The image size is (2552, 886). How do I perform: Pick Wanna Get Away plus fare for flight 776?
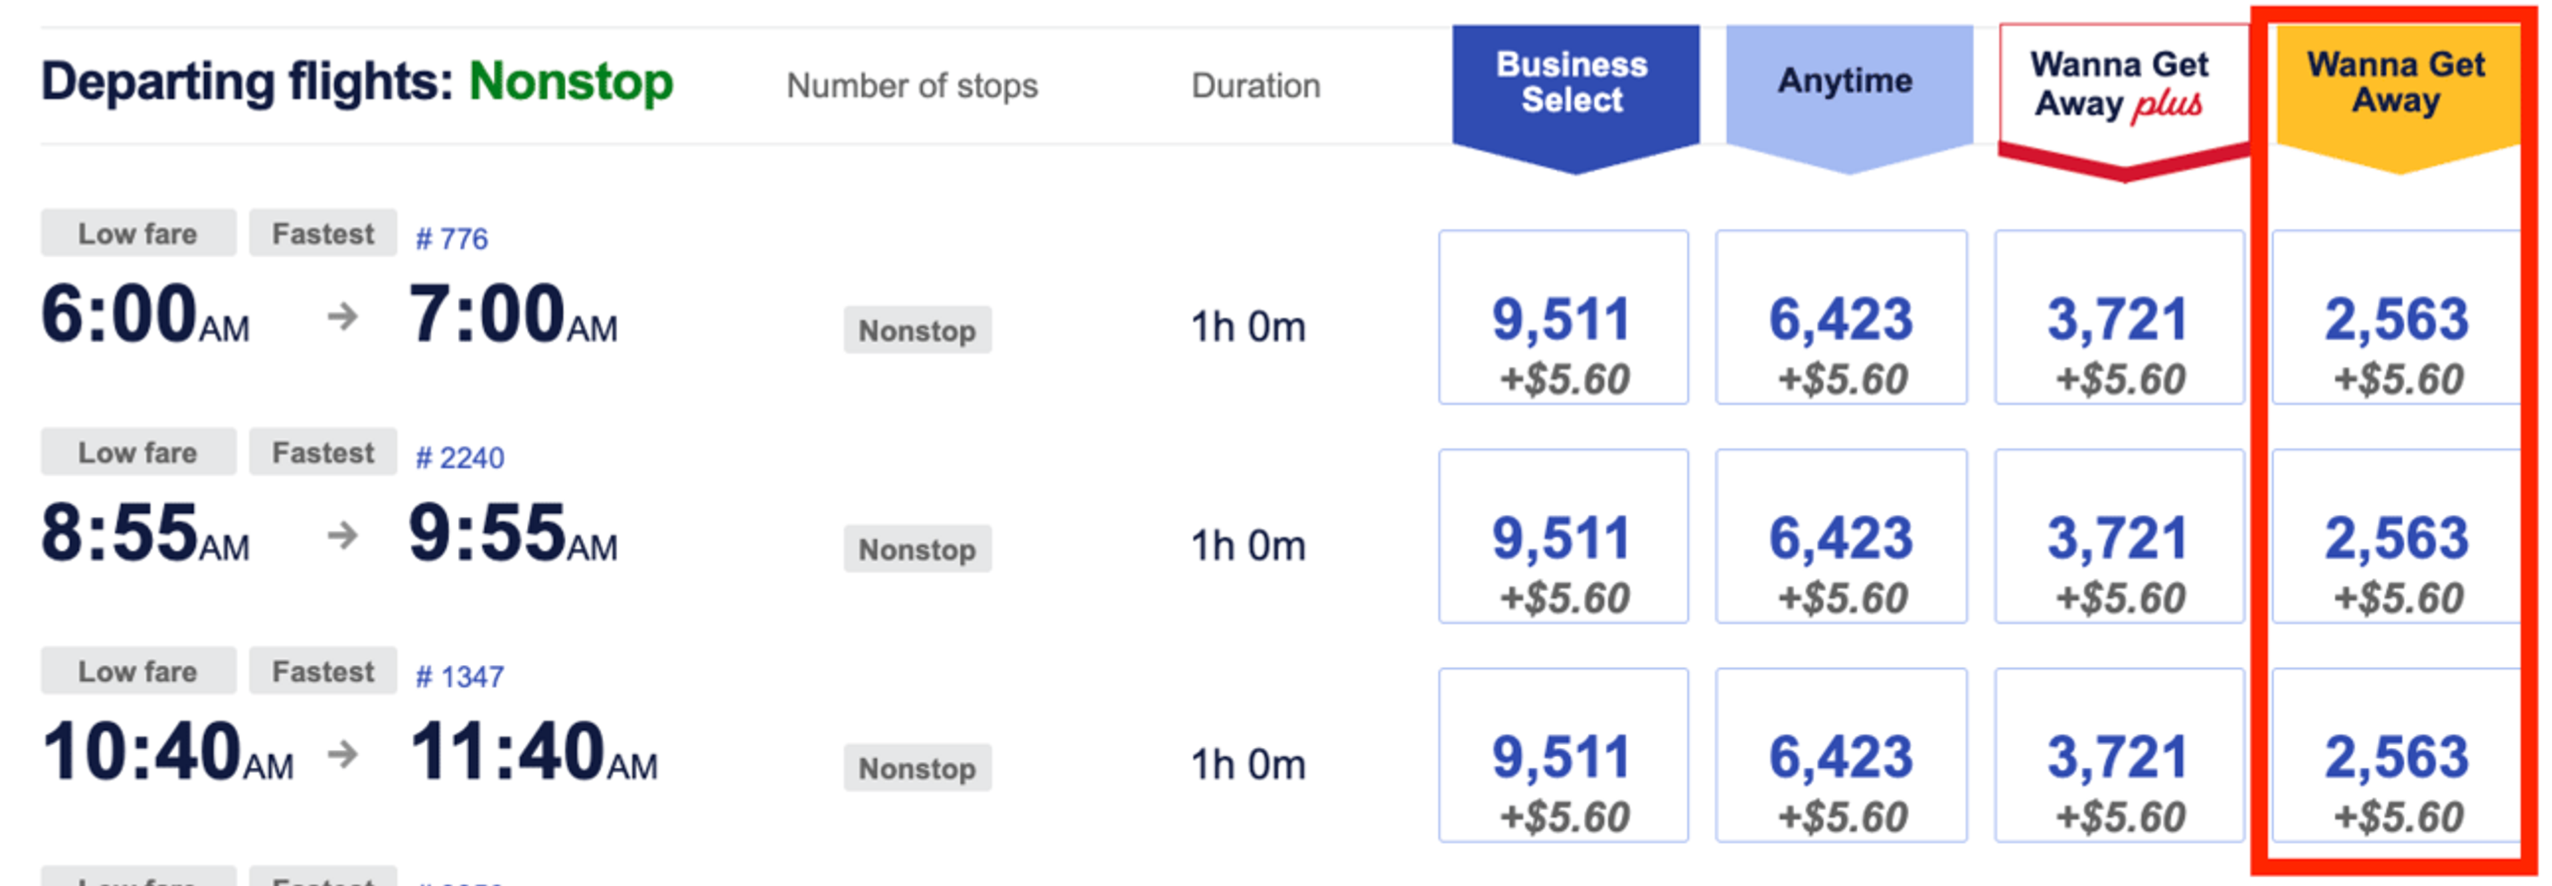point(2119,317)
